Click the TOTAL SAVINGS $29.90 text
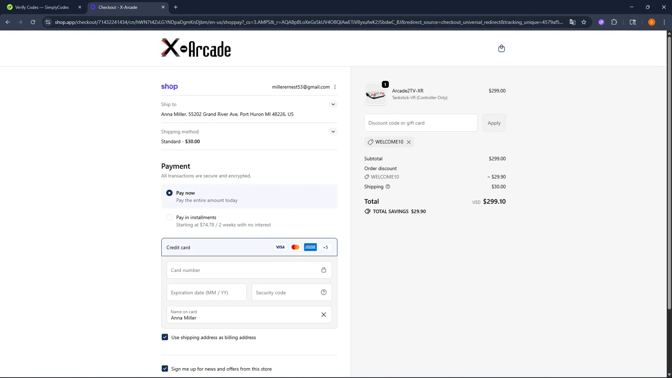Viewport: 672px width, 378px height. (399, 211)
